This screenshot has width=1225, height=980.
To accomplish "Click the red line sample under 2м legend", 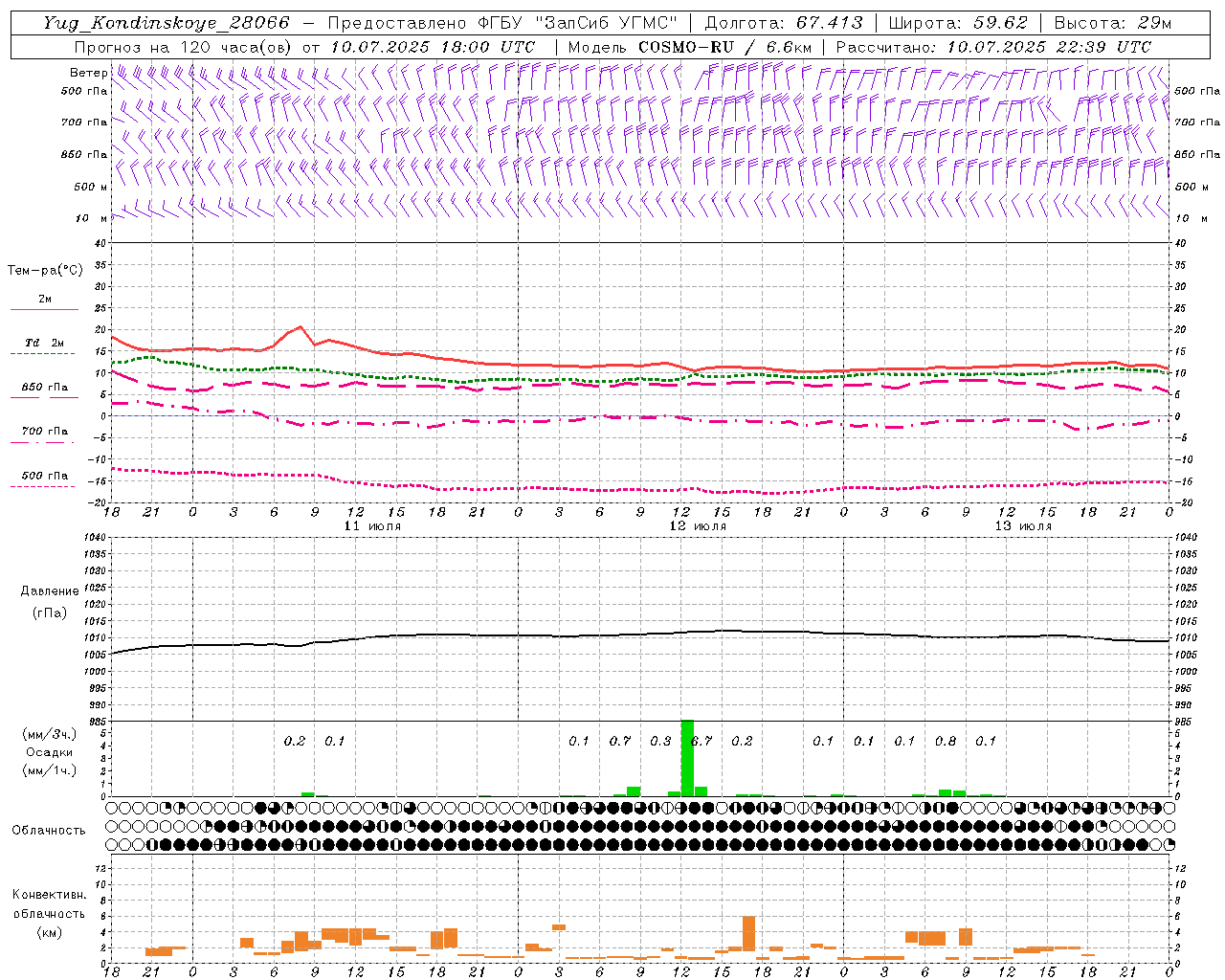I will [44, 309].
